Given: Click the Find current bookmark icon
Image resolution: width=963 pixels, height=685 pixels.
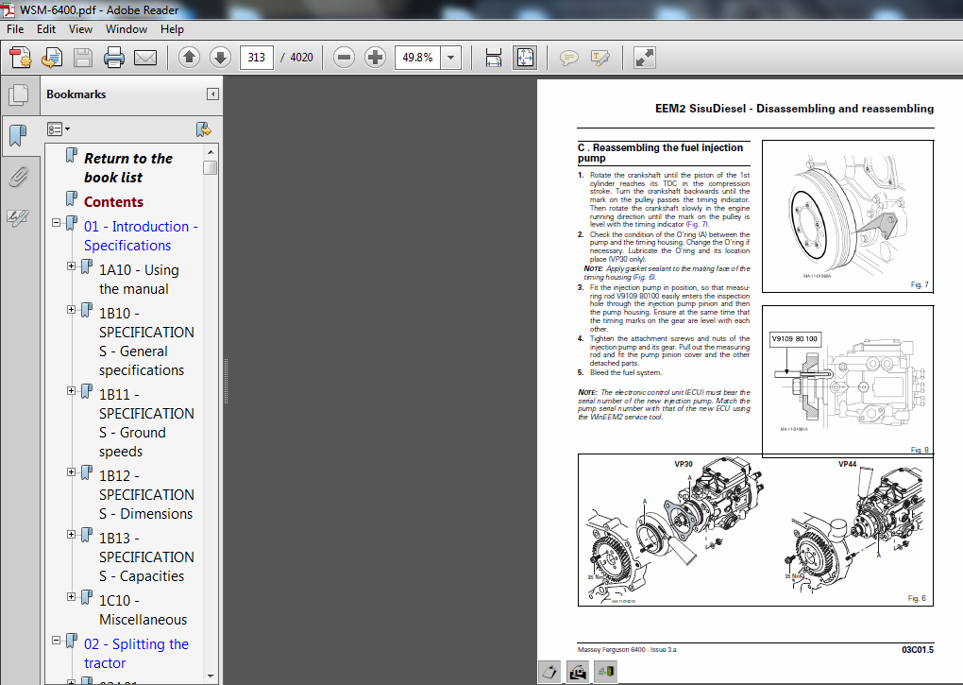Looking at the screenshot, I should pos(203,129).
